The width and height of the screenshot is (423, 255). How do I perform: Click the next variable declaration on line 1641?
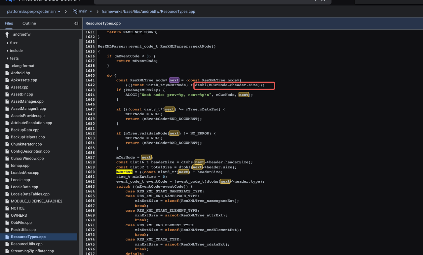[x=174, y=80]
